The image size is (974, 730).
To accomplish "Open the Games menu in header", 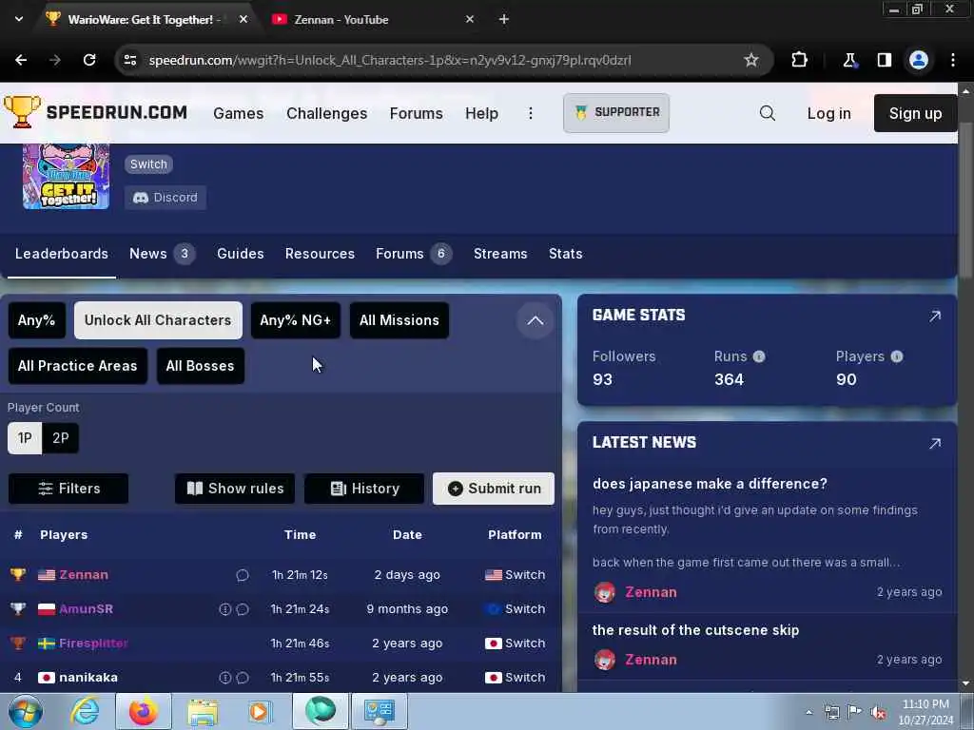I will (x=239, y=114).
